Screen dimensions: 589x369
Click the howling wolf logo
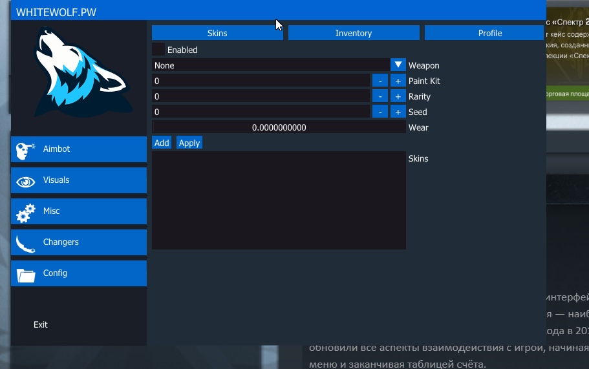pos(83,72)
